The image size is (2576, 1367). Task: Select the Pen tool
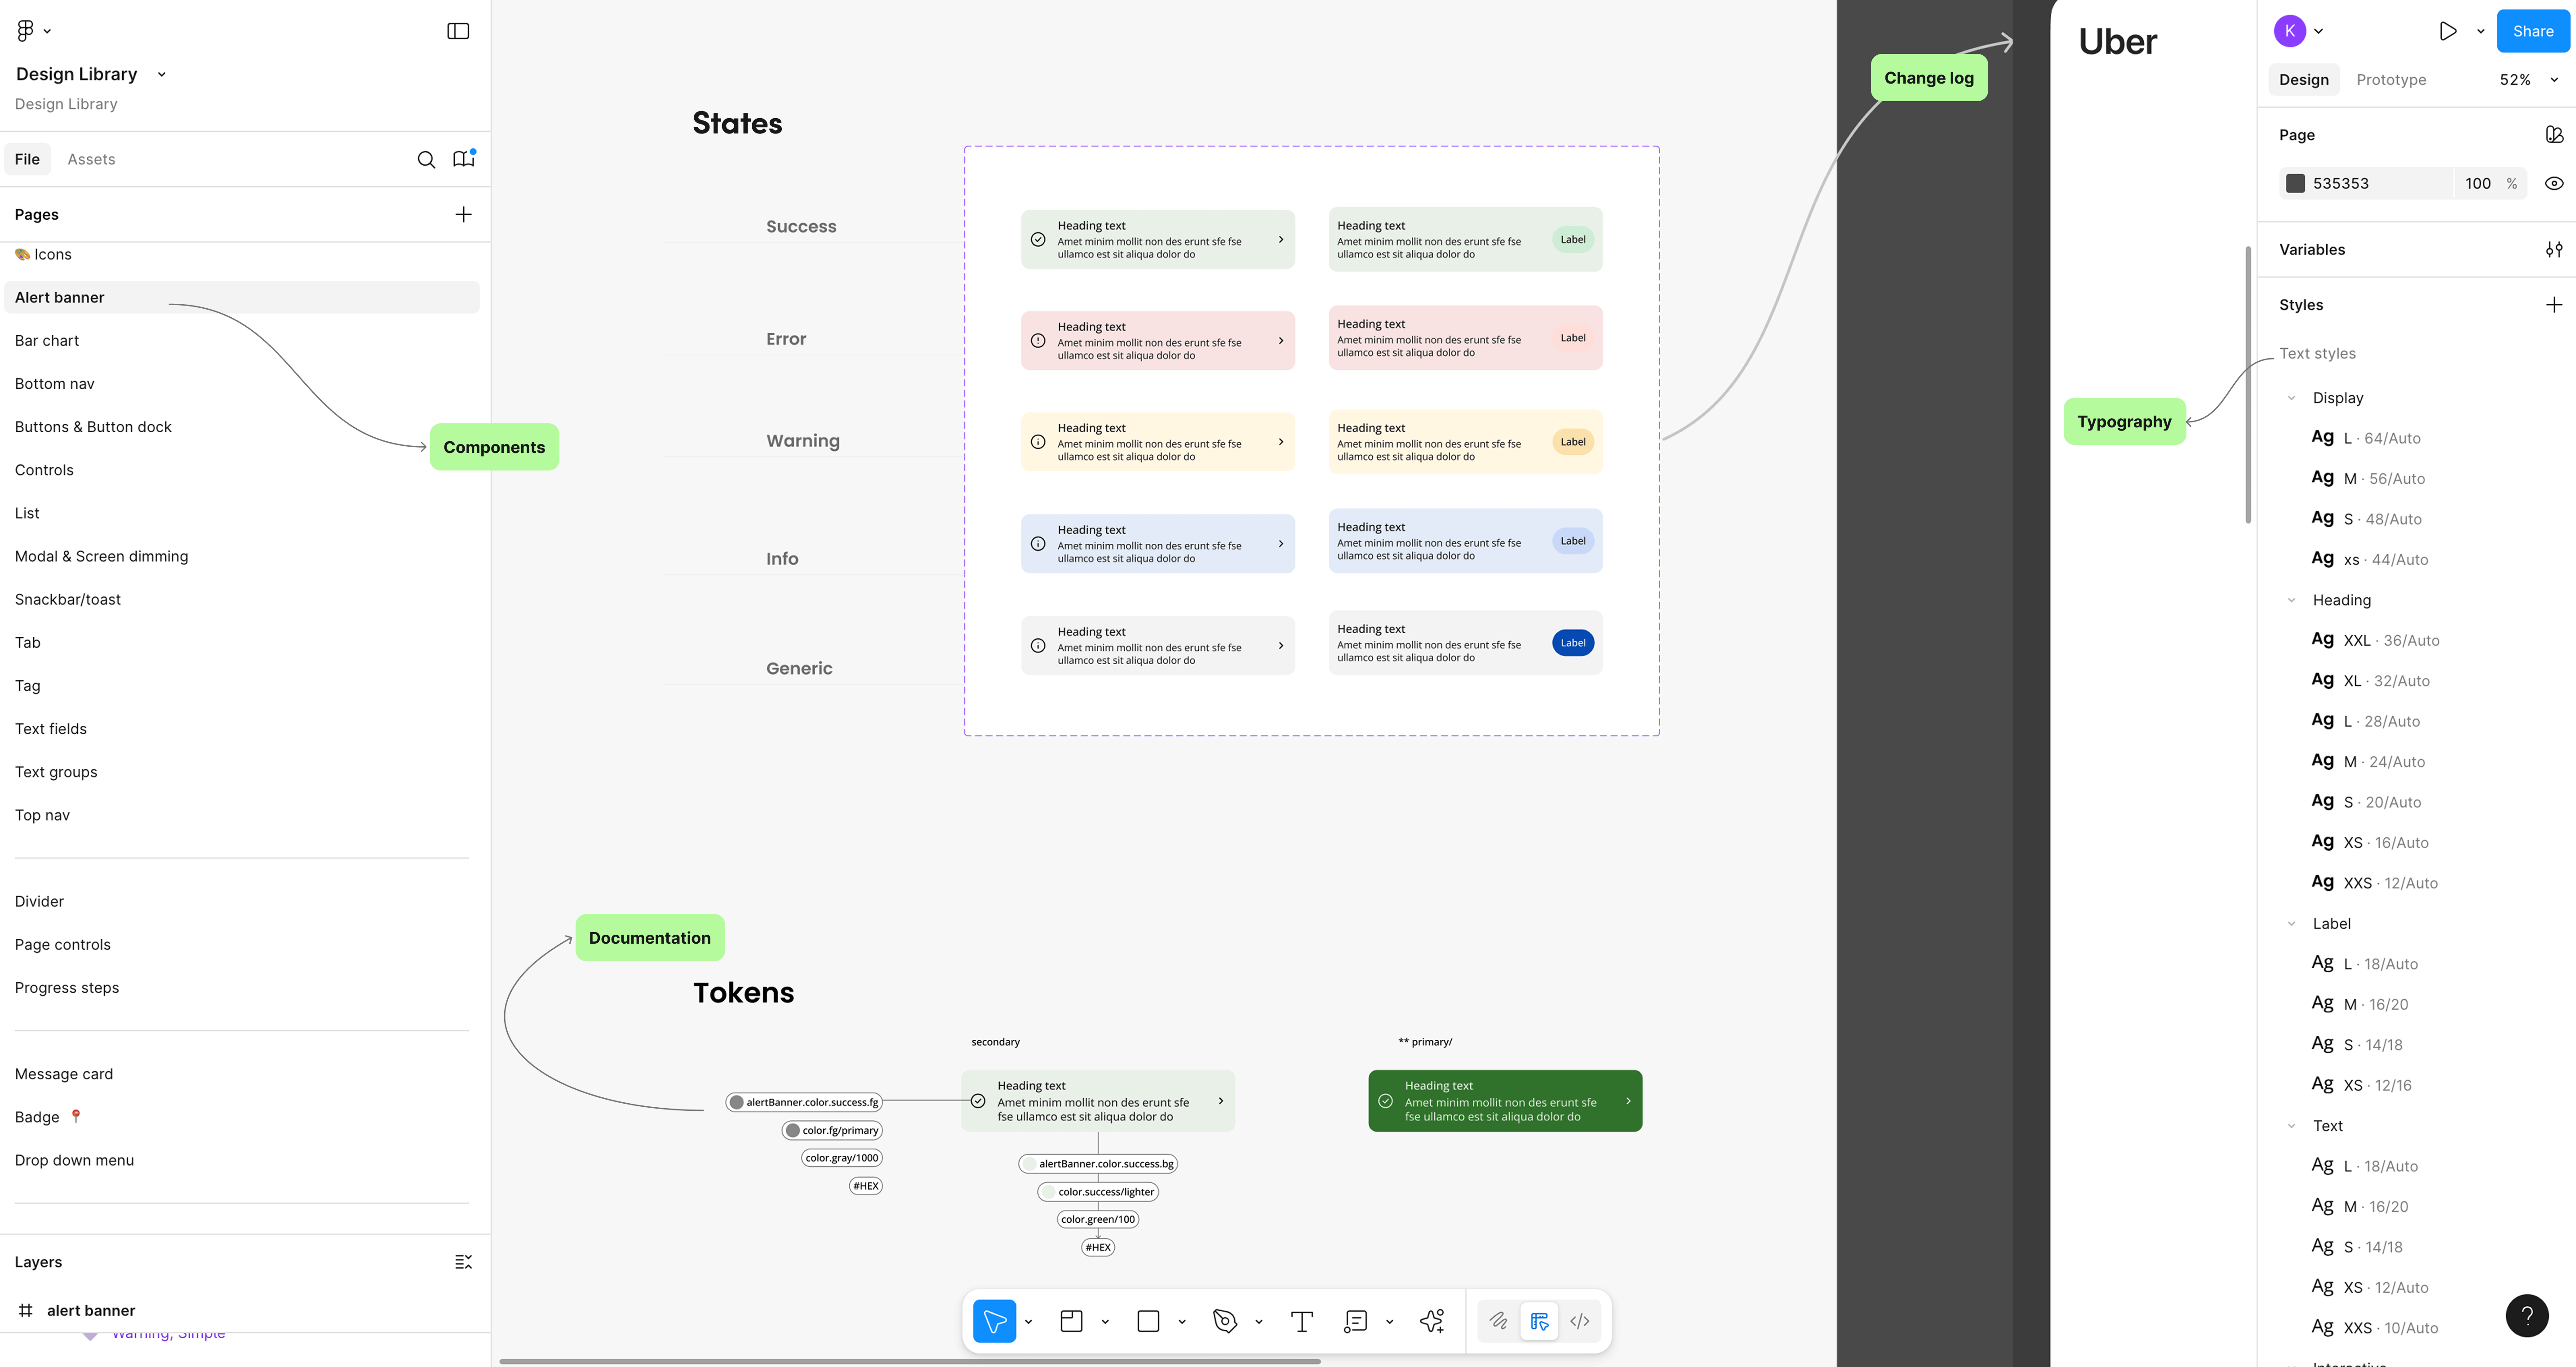click(1224, 1321)
